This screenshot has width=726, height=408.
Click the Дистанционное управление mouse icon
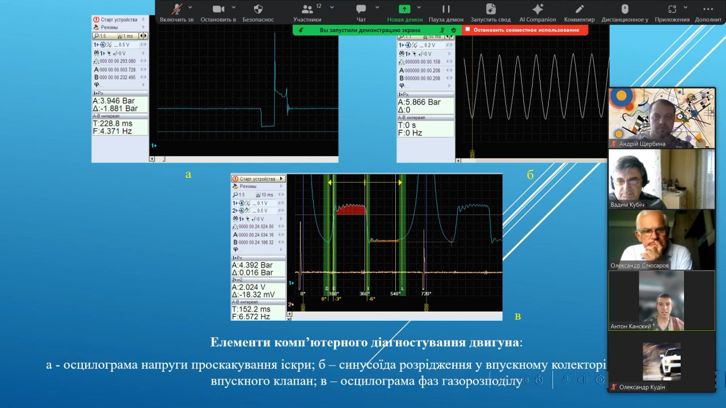pos(625,10)
